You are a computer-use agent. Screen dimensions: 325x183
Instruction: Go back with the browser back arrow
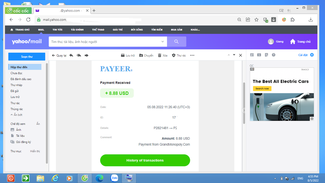(x=11, y=20)
